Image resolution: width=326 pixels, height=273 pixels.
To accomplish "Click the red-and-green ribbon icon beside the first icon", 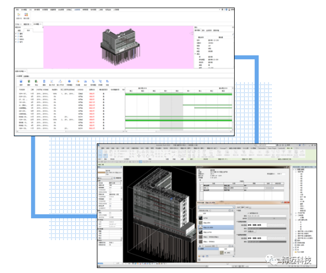I will (x=26, y=14).
